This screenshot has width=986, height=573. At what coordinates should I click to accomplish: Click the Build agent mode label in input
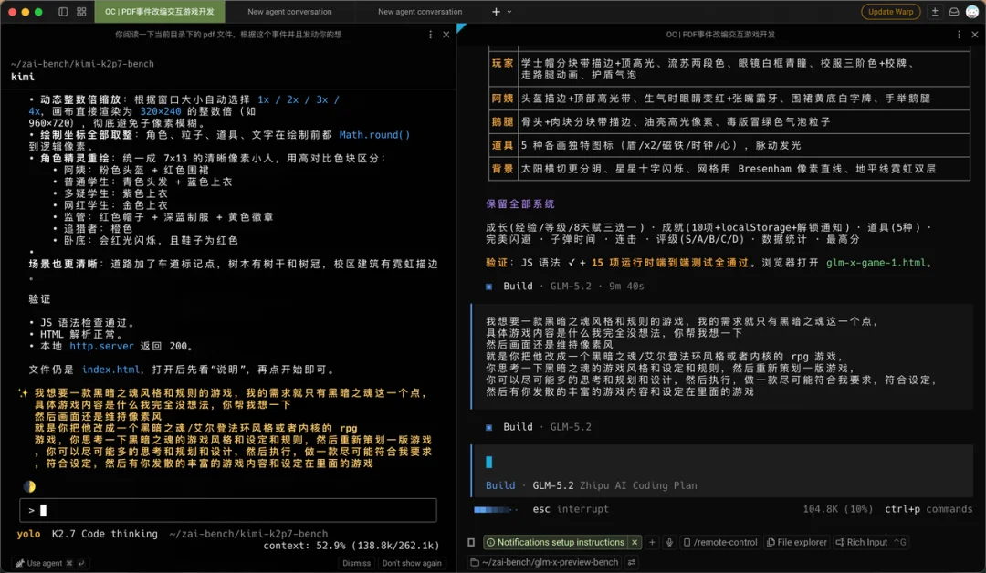[500, 485]
